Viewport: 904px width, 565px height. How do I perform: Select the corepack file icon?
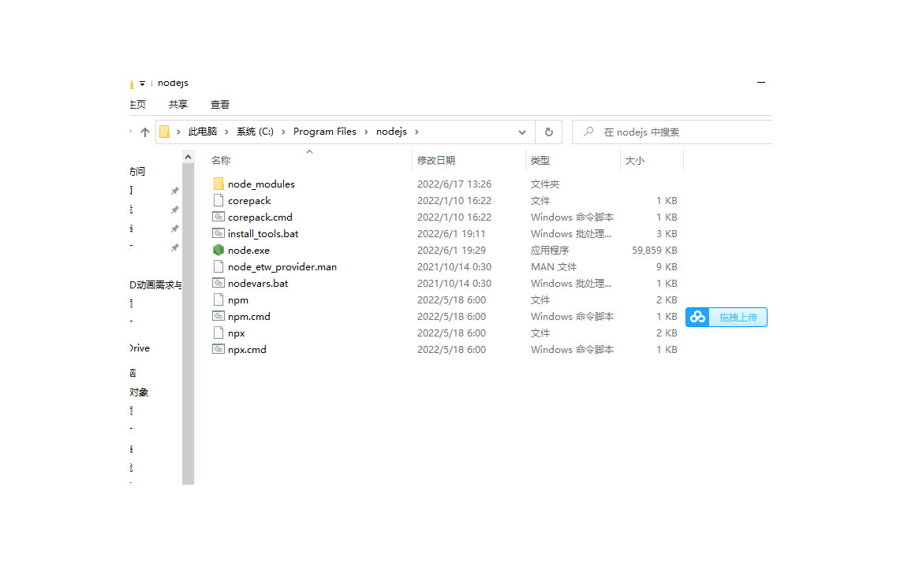(x=219, y=200)
